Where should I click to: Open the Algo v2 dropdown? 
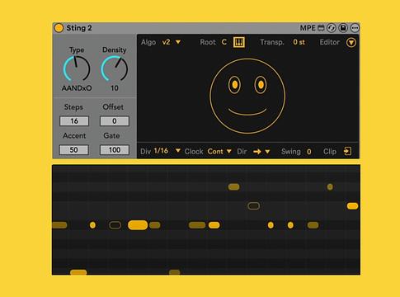[x=172, y=42]
